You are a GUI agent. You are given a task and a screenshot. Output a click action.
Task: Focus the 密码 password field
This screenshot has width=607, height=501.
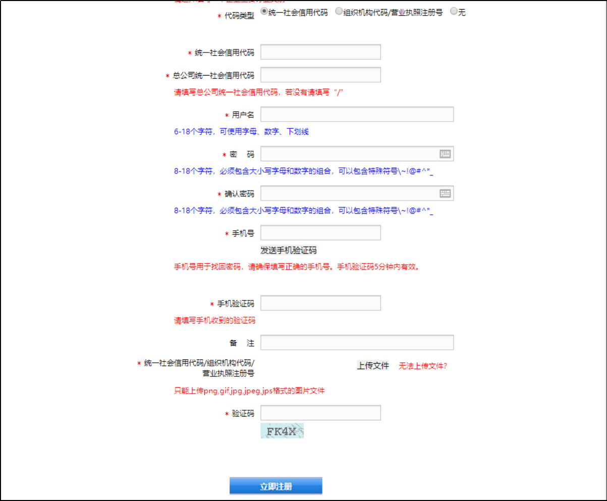tap(357, 154)
